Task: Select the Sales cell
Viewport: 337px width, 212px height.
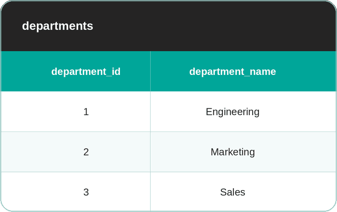Action: coord(244,192)
